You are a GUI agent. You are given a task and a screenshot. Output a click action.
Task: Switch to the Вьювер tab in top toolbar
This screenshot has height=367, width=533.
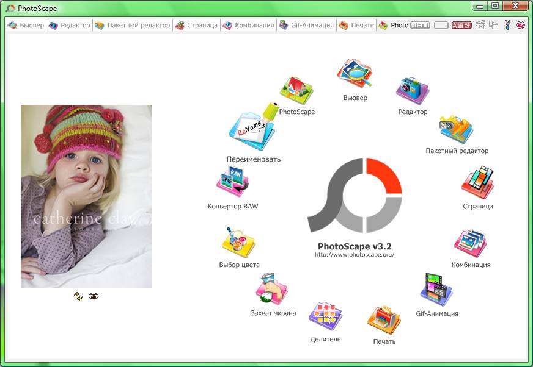[x=26, y=26]
